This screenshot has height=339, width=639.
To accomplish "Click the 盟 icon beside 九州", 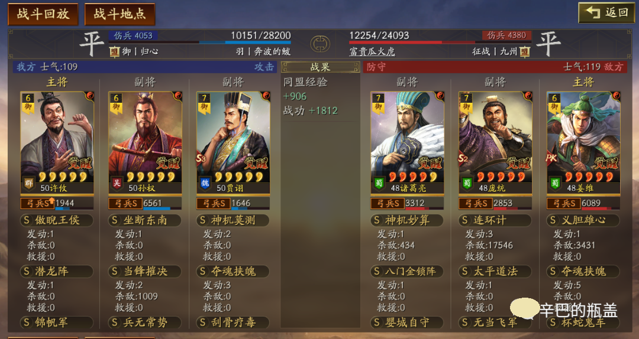I will click(x=524, y=52).
